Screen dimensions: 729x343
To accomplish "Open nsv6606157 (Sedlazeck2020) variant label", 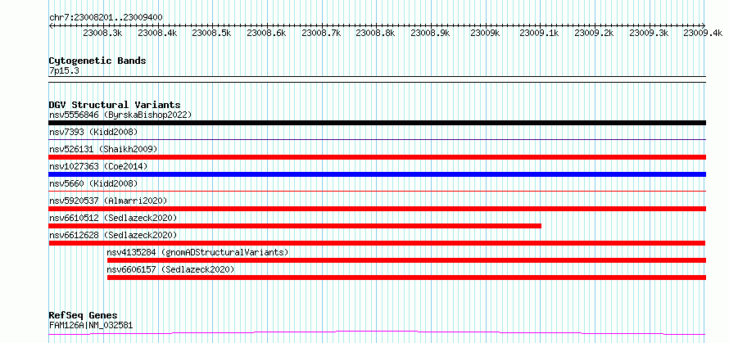I will 170,269.
